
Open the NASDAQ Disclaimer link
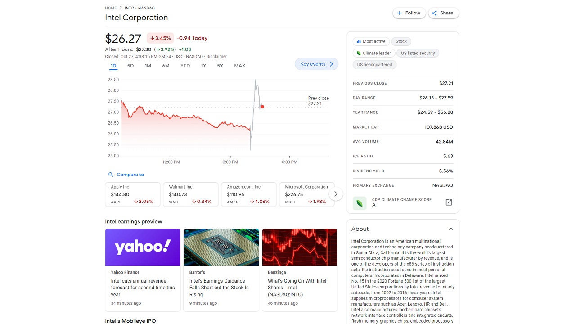(x=217, y=56)
